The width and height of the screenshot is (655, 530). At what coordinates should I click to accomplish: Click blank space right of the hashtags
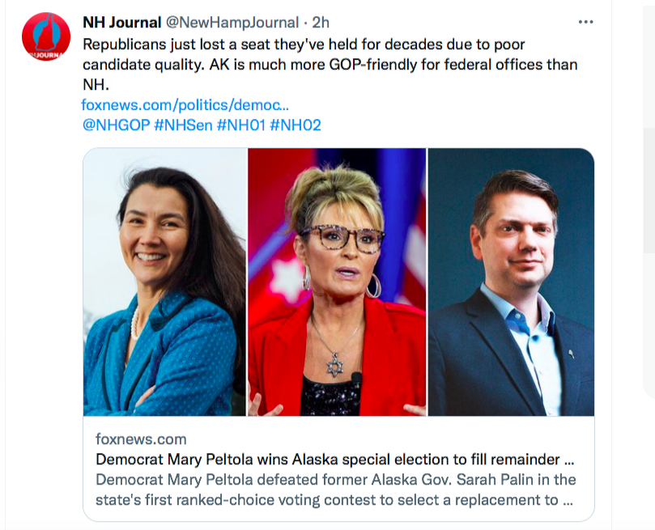pos(453,125)
